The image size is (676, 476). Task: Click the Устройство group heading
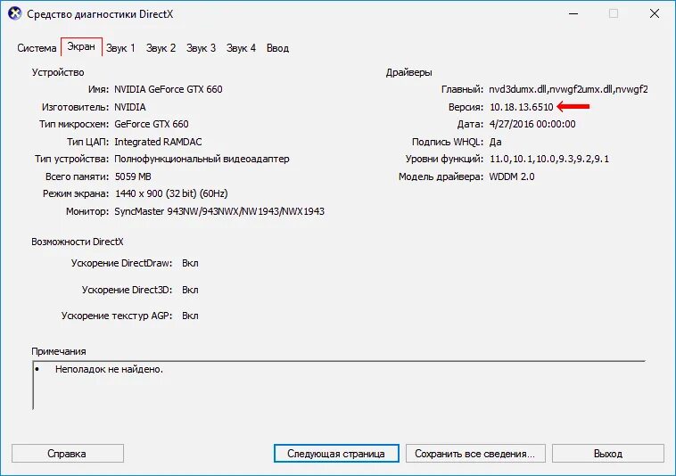58,72
